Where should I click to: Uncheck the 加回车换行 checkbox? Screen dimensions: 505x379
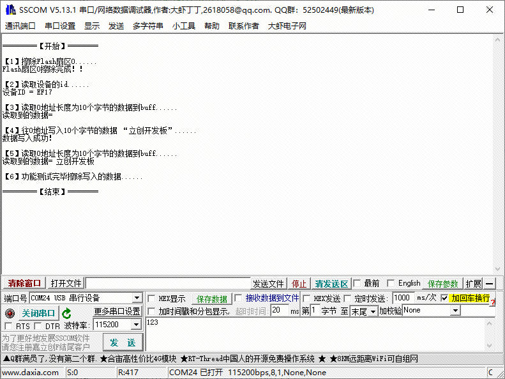click(445, 298)
